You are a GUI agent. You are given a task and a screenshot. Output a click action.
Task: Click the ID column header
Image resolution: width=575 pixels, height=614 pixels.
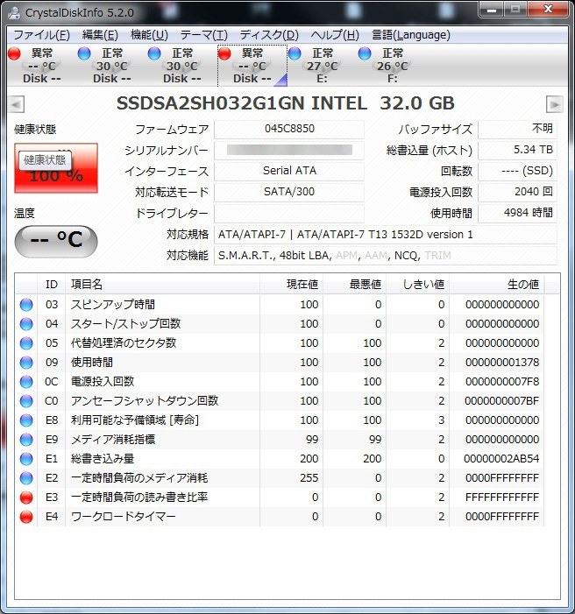(52, 285)
